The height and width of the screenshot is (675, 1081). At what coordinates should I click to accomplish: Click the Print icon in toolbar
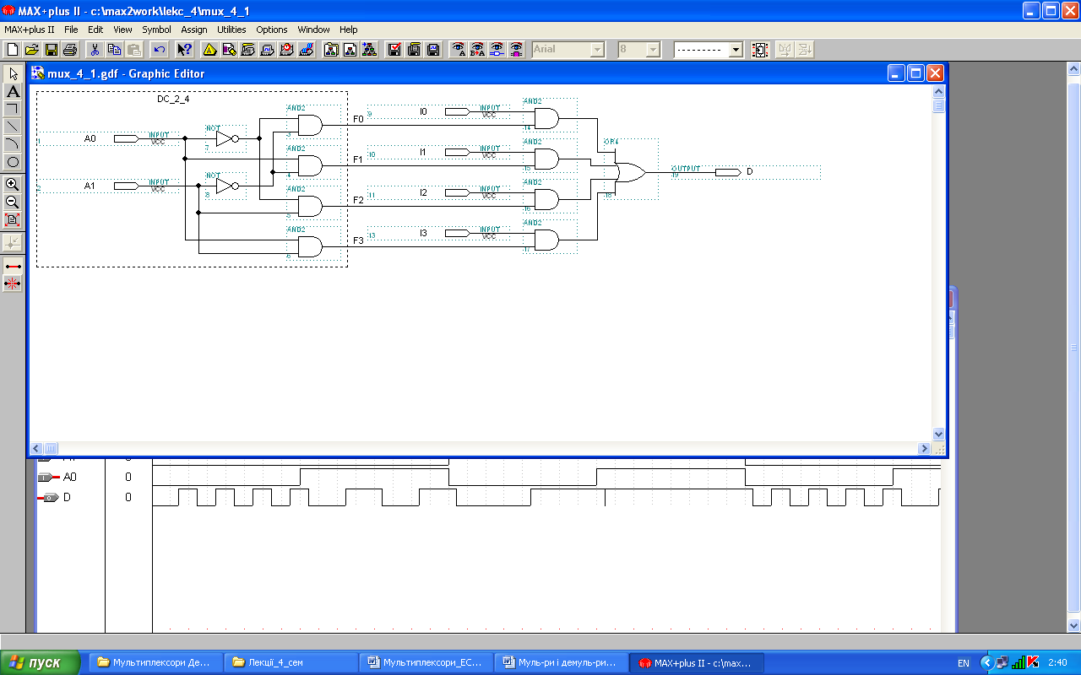[x=70, y=50]
